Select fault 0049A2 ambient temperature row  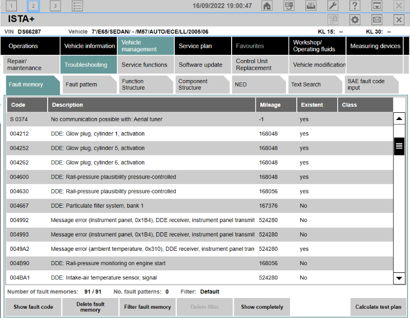tap(200, 249)
